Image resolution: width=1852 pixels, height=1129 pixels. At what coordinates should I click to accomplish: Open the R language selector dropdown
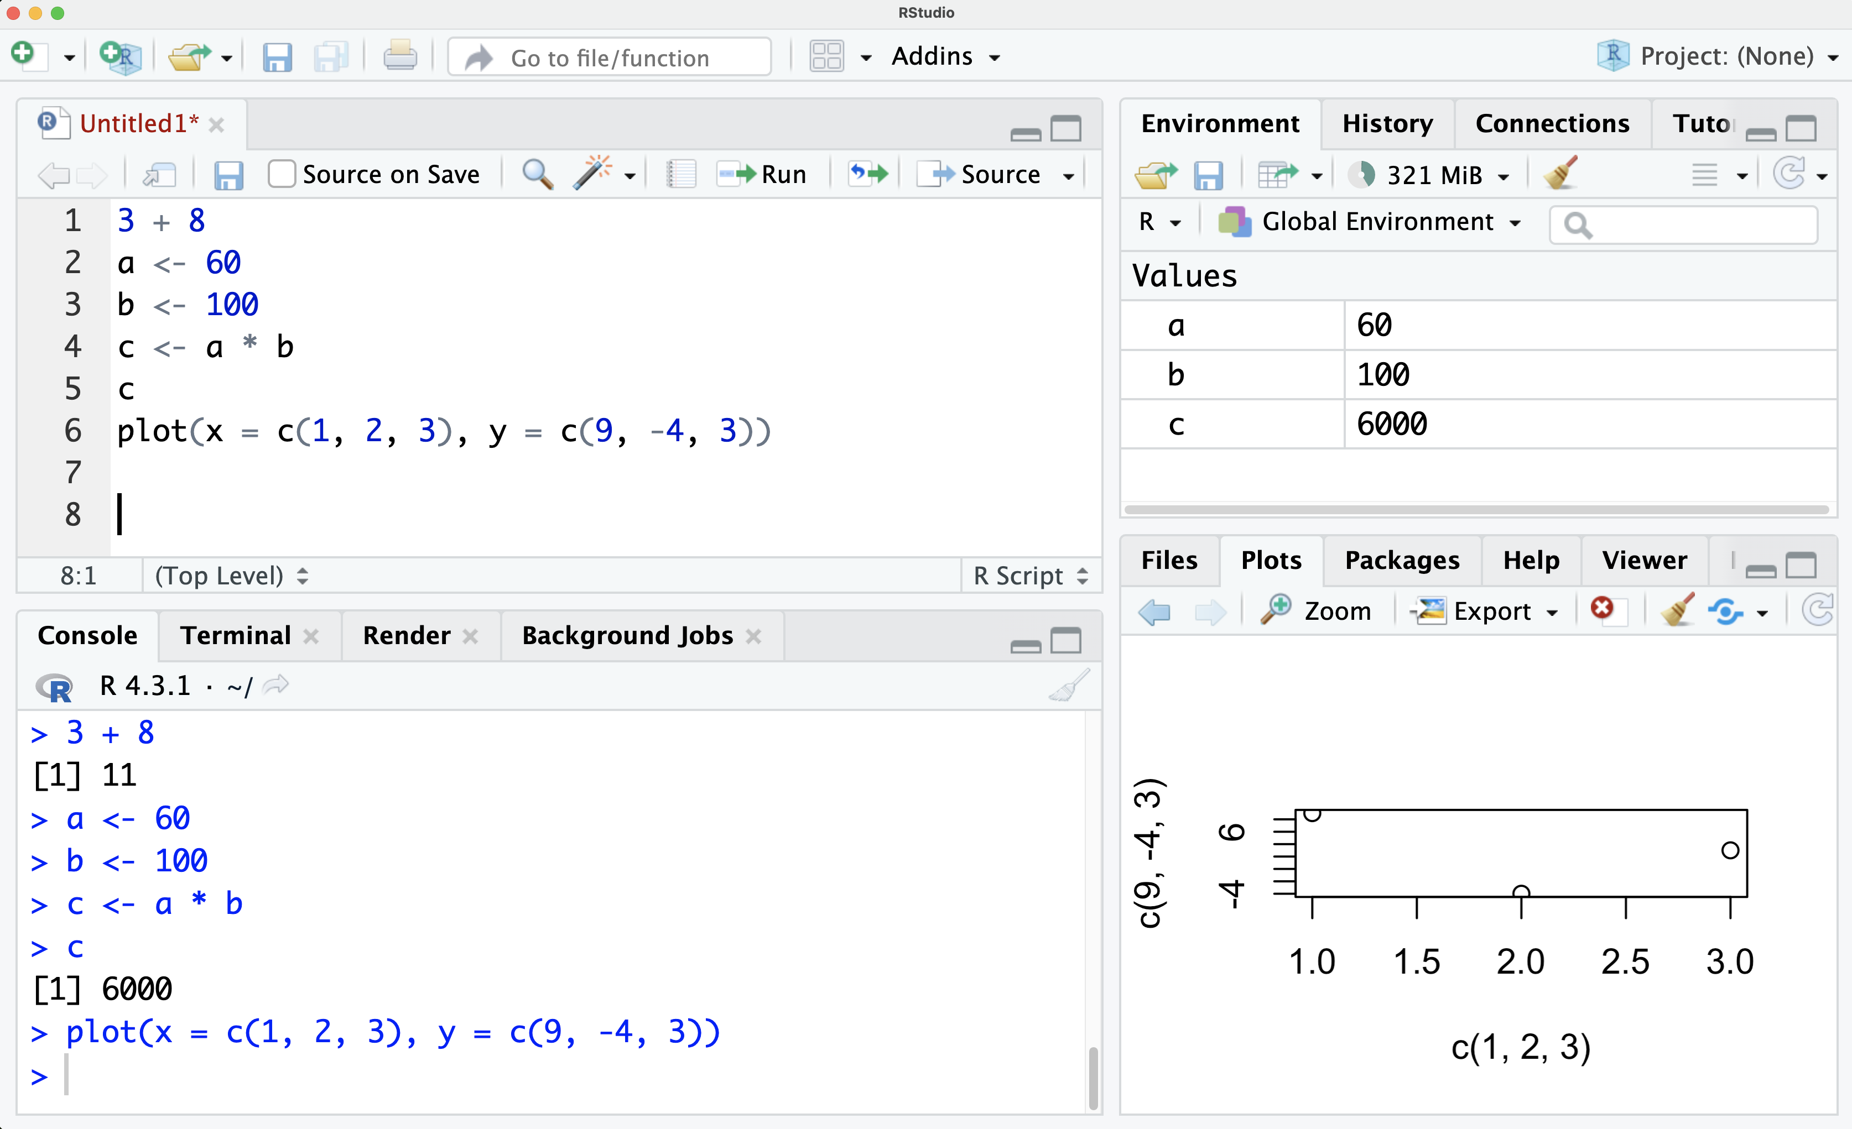pos(1160,222)
